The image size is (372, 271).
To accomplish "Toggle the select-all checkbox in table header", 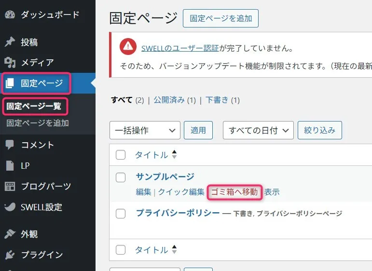I will tap(121, 155).
